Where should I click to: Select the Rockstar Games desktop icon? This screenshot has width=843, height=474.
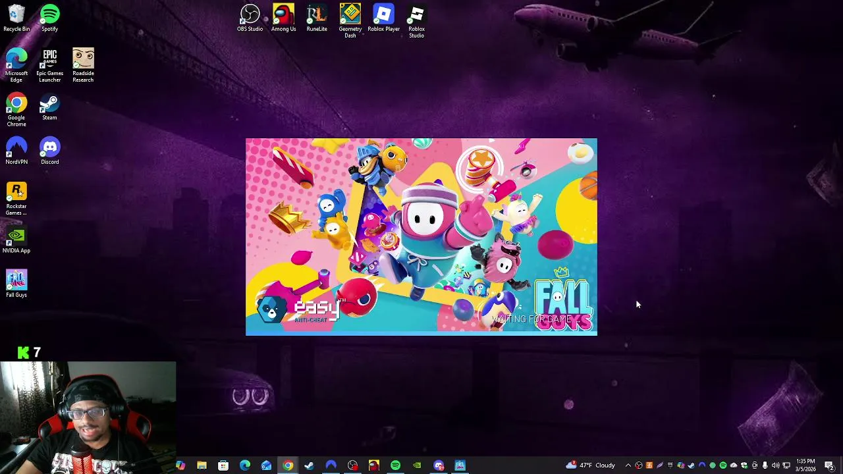pyautogui.click(x=16, y=199)
